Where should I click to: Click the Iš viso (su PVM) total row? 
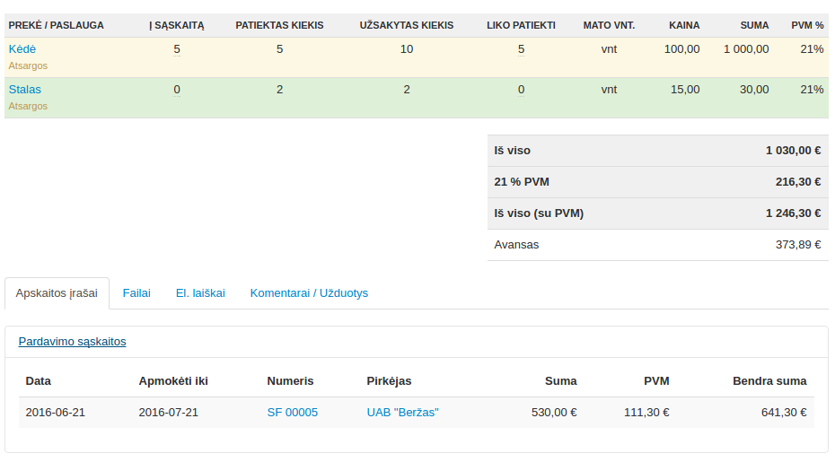(657, 214)
